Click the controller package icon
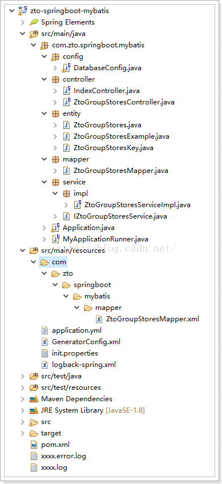Image resolution: width=222 pixels, height=484 pixels. tap(55, 79)
